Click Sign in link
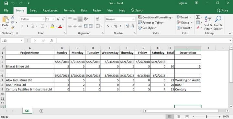Image resolution: width=233 pixels, height=119 pixels. click(x=183, y=3)
